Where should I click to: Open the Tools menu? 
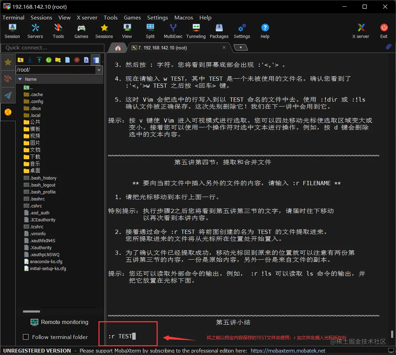coord(111,17)
